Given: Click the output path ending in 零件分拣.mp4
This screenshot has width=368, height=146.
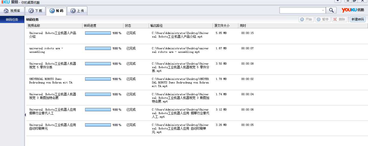Looking at the screenshot, I should (x=180, y=67).
